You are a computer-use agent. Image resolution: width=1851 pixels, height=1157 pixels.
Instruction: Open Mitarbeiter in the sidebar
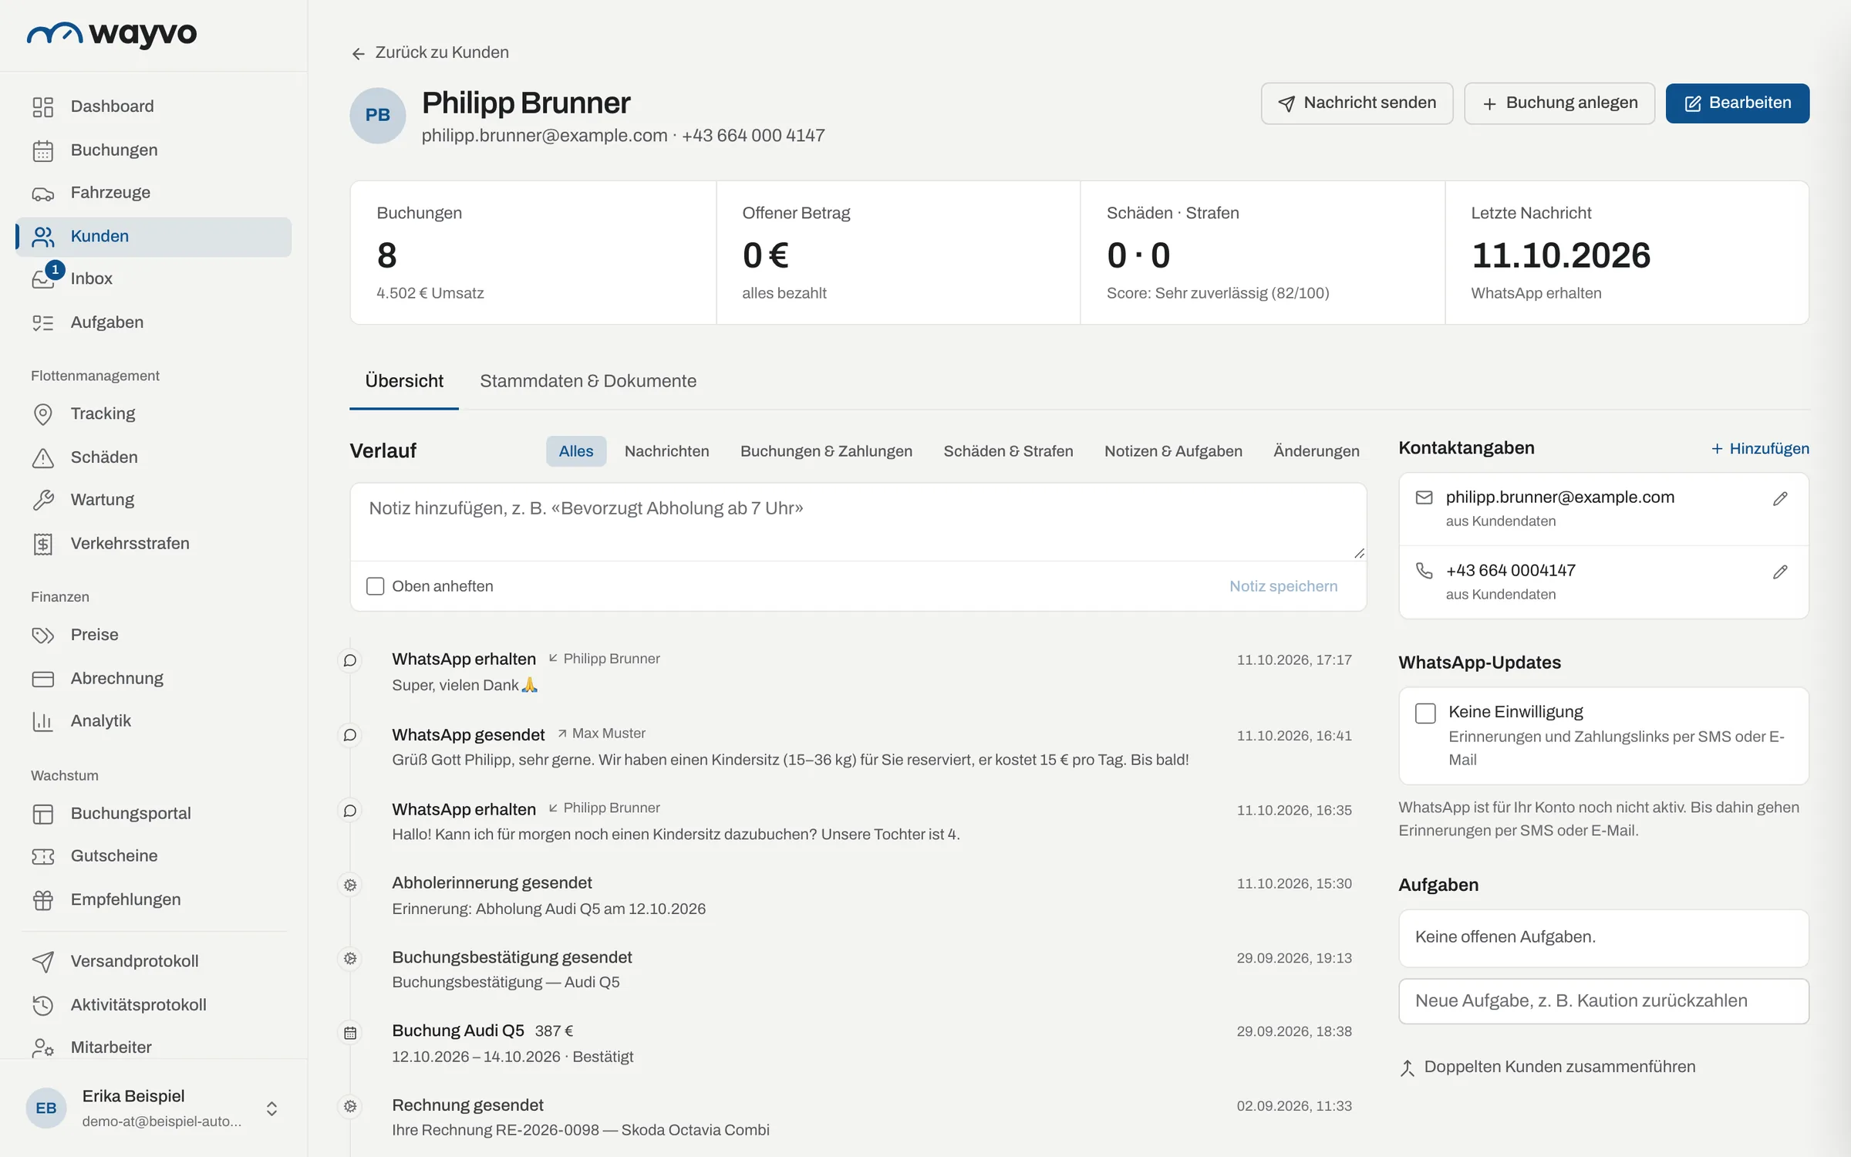coord(153,1047)
